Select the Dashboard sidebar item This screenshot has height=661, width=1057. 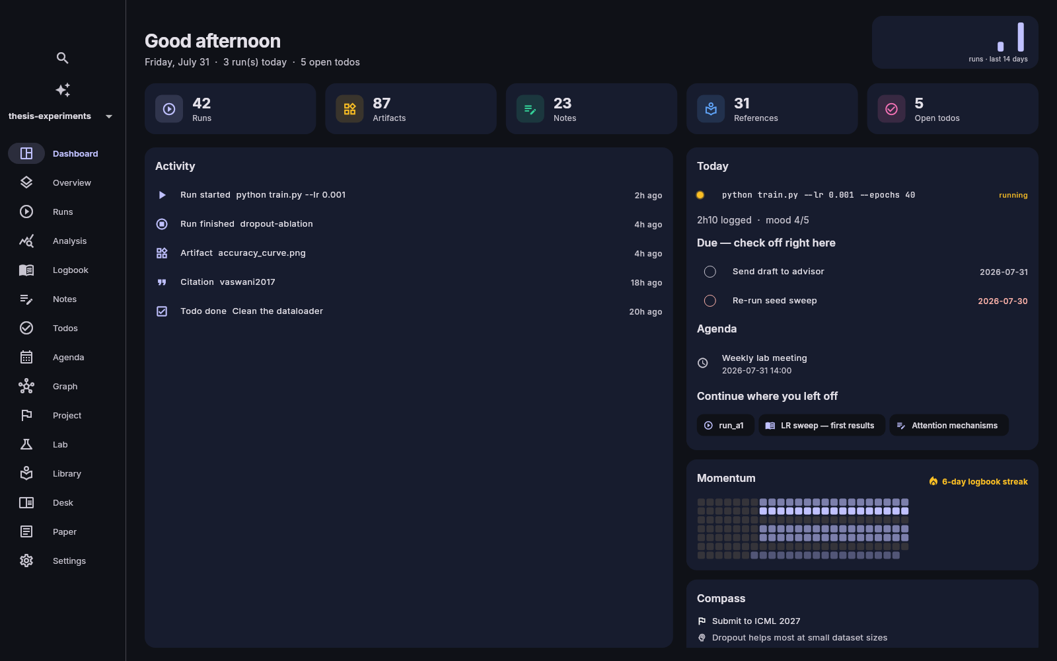62,153
